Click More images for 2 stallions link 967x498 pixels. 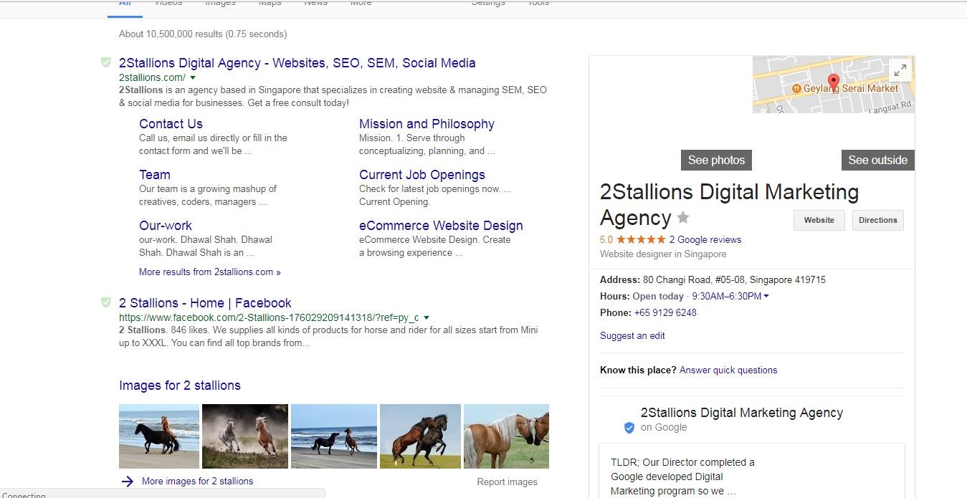pos(197,482)
